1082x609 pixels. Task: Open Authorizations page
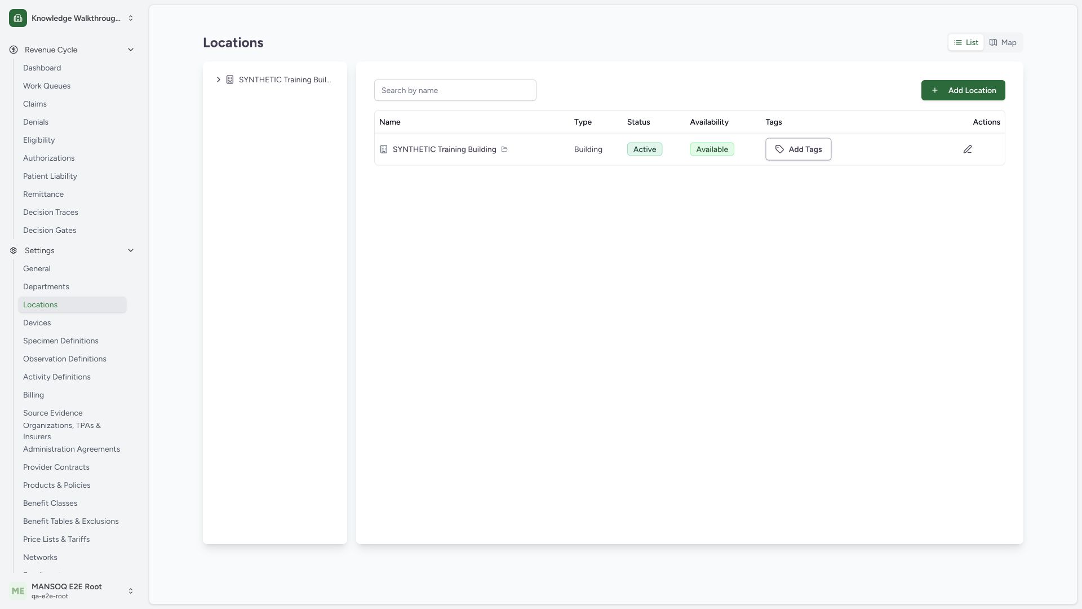72,158
